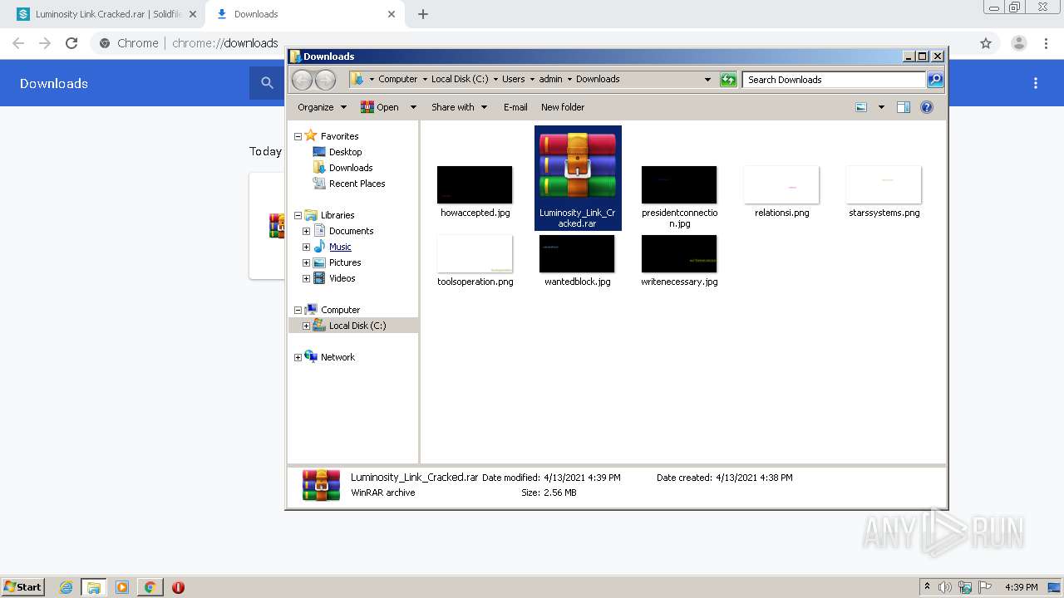1064x598 pixels.
Task: Click E-mail in the Explorer toolbar
Action: click(515, 107)
